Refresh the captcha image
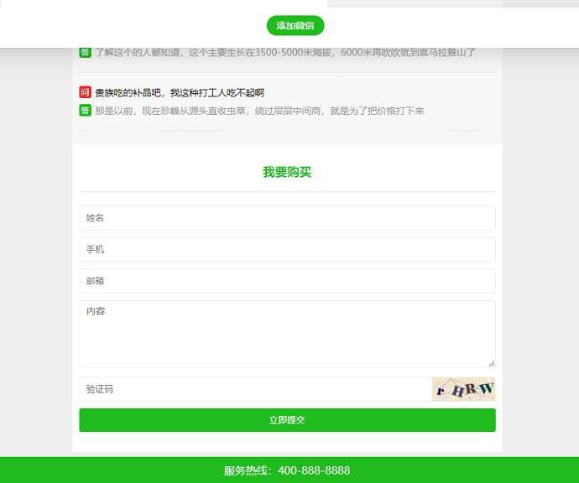The image size is (579, 483). tap(463, 389)
